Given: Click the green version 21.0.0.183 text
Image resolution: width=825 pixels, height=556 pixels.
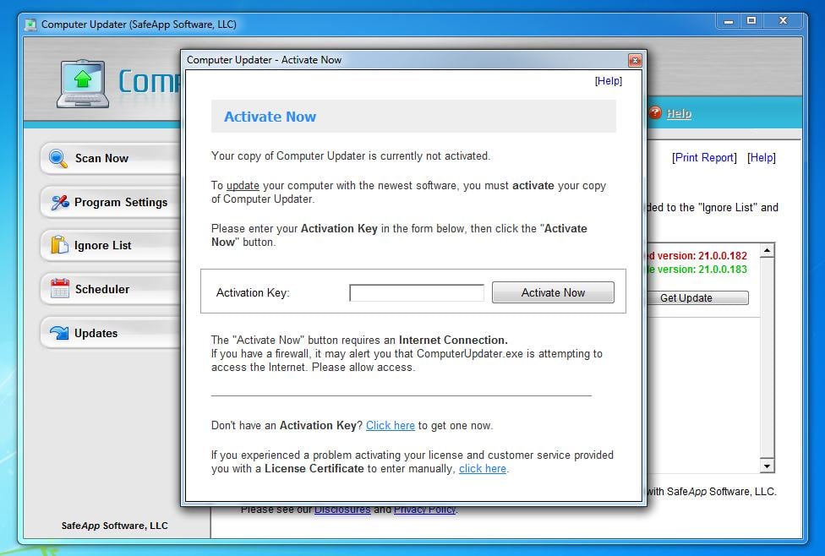Looking at the screenshot, I should (x=698, y=270).
